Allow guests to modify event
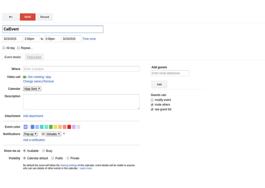 tap(152, 100)
